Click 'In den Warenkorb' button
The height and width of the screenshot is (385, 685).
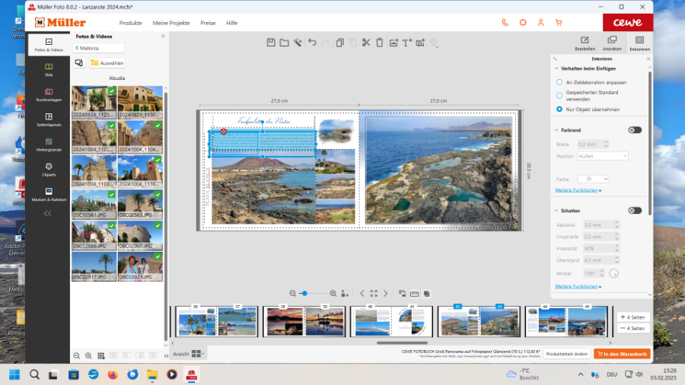[x=622, y=354]
